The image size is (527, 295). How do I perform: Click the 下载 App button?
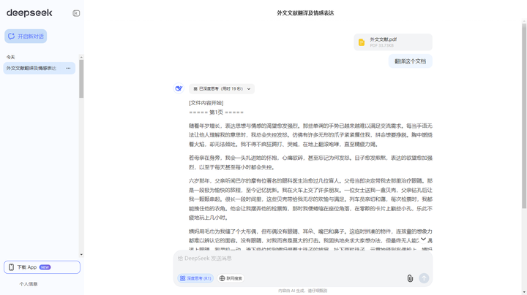(42, 267)
